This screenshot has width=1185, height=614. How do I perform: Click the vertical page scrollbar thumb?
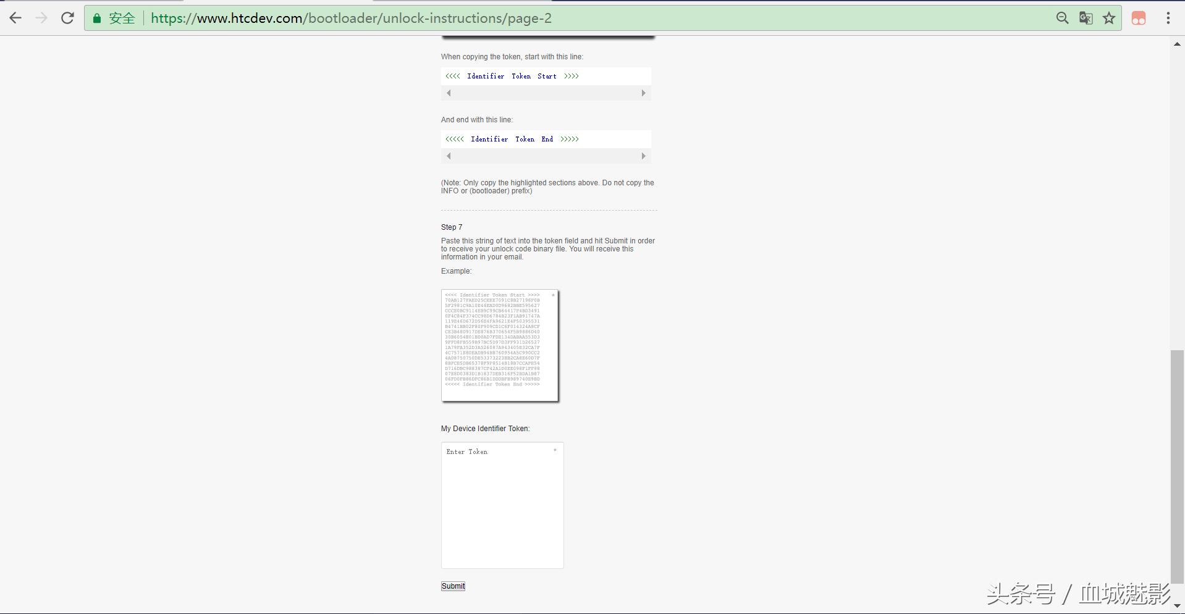pyautogui.click(x=1178, y=466)
